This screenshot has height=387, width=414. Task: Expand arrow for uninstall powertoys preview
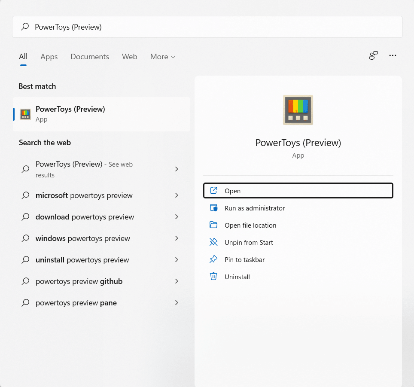click(177, 260)
